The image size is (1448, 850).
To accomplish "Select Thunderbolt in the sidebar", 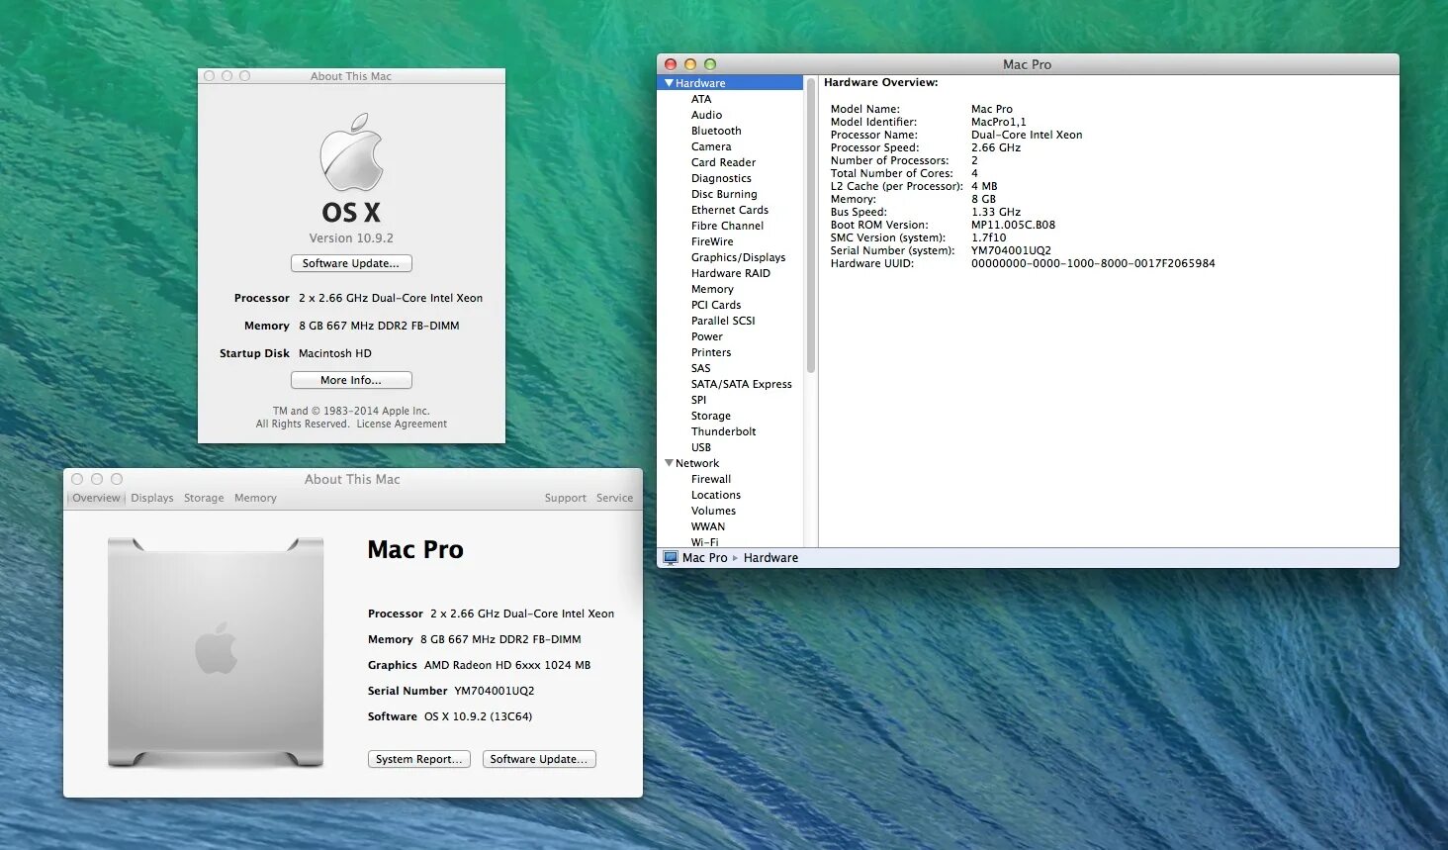I will (x=723, y=431).
